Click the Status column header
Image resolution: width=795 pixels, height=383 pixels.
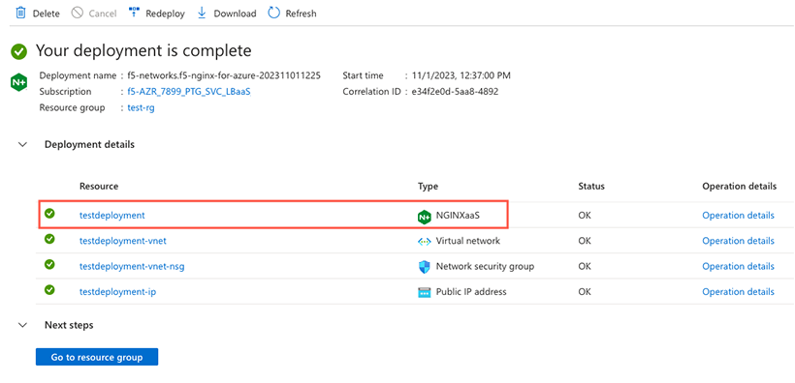click(591, 187)
